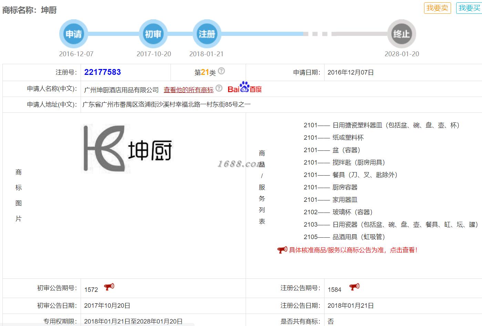The width and height of the screenshot is (482, 326).
Task: Click the 2017-10-20 timeline date
Action: pyautogui.click(x=154, y=54)
